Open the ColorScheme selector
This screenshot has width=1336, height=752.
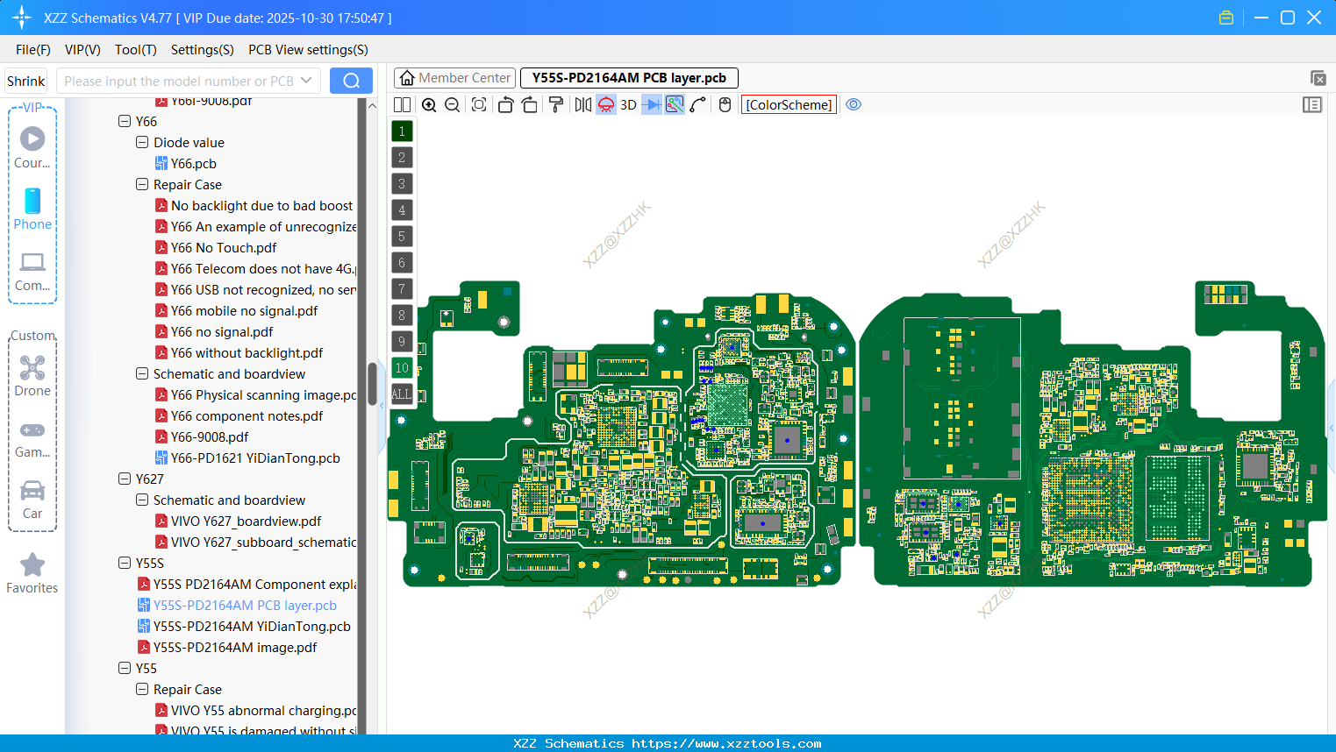[x=788, y=104]
